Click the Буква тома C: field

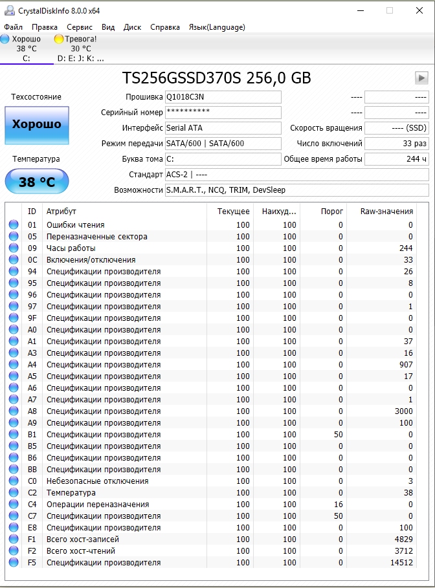[223, 159]
